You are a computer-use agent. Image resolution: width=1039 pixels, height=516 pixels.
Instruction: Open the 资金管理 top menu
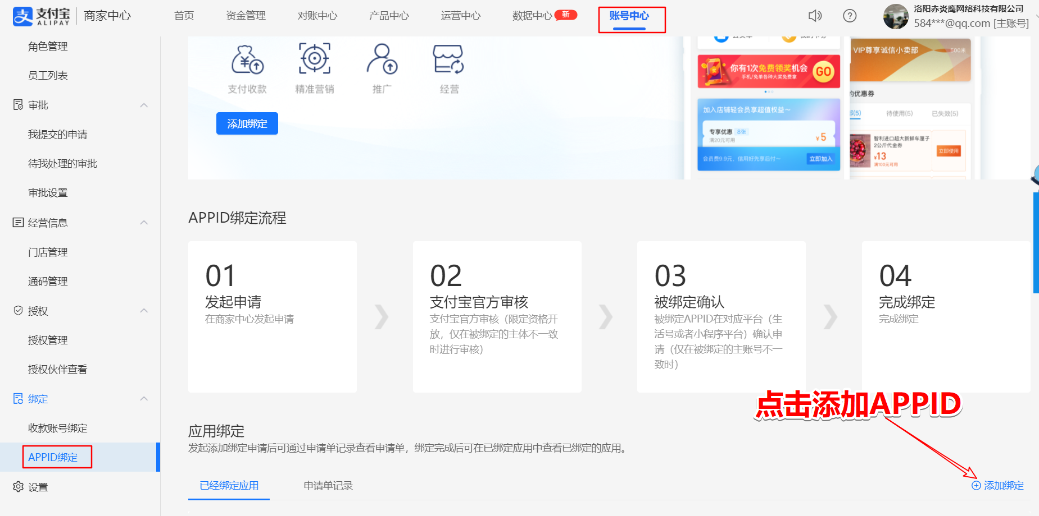click(x=246, y=16)
